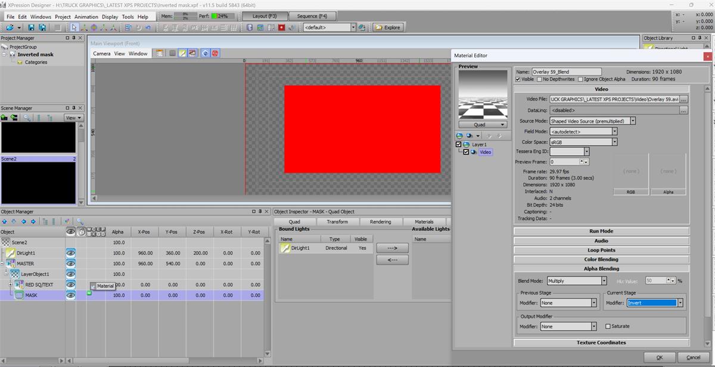Open the Animation menu
715x367 pixels.
tap(86, 17)
